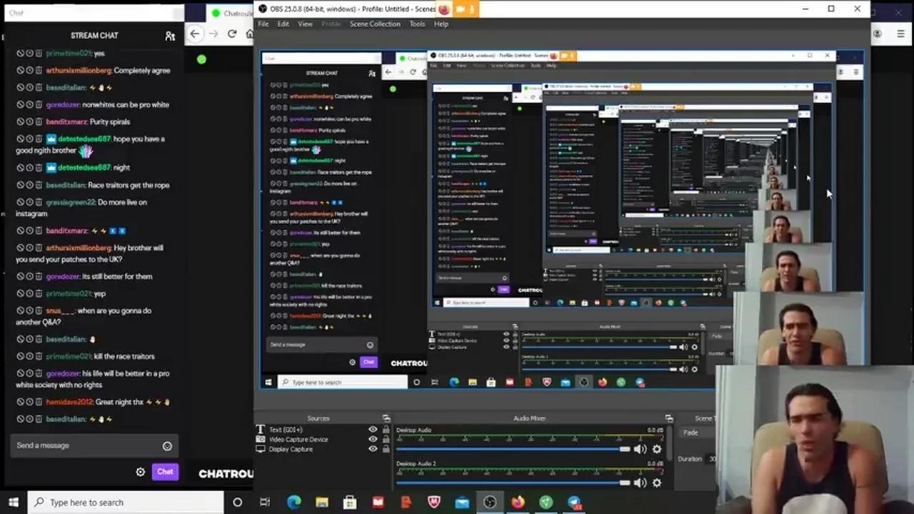Toggle visibility of Video Capture Device

[x=373, y=438]
